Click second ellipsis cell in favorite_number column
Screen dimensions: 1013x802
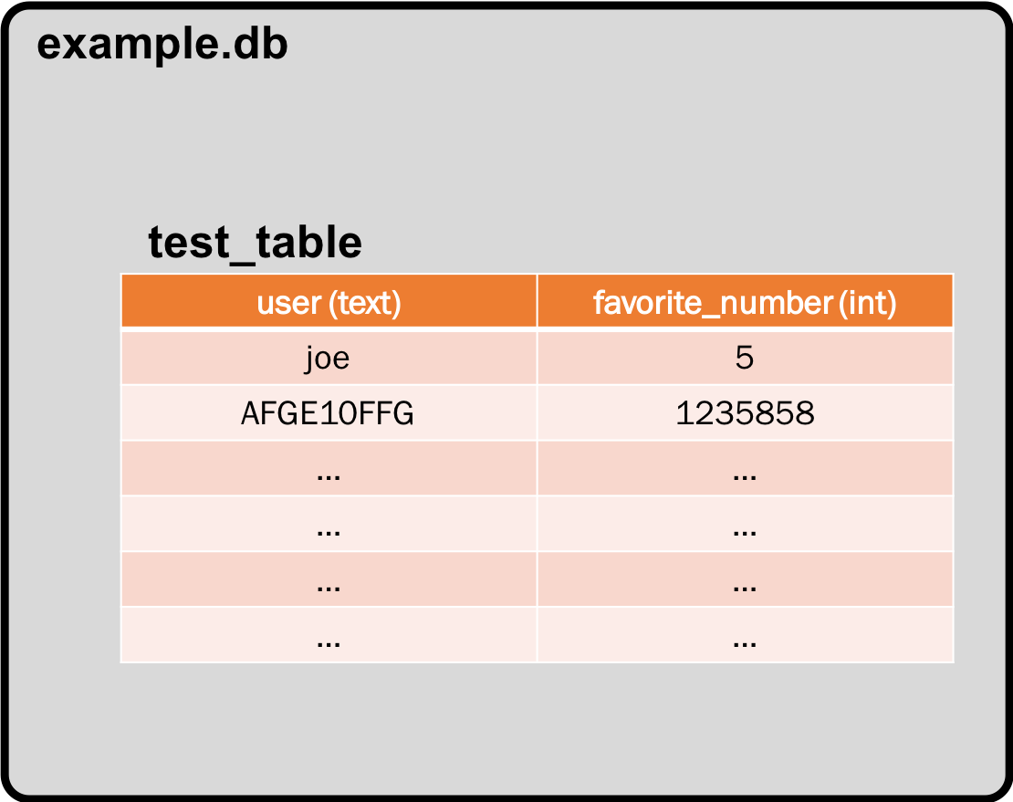tap(745, 527)
